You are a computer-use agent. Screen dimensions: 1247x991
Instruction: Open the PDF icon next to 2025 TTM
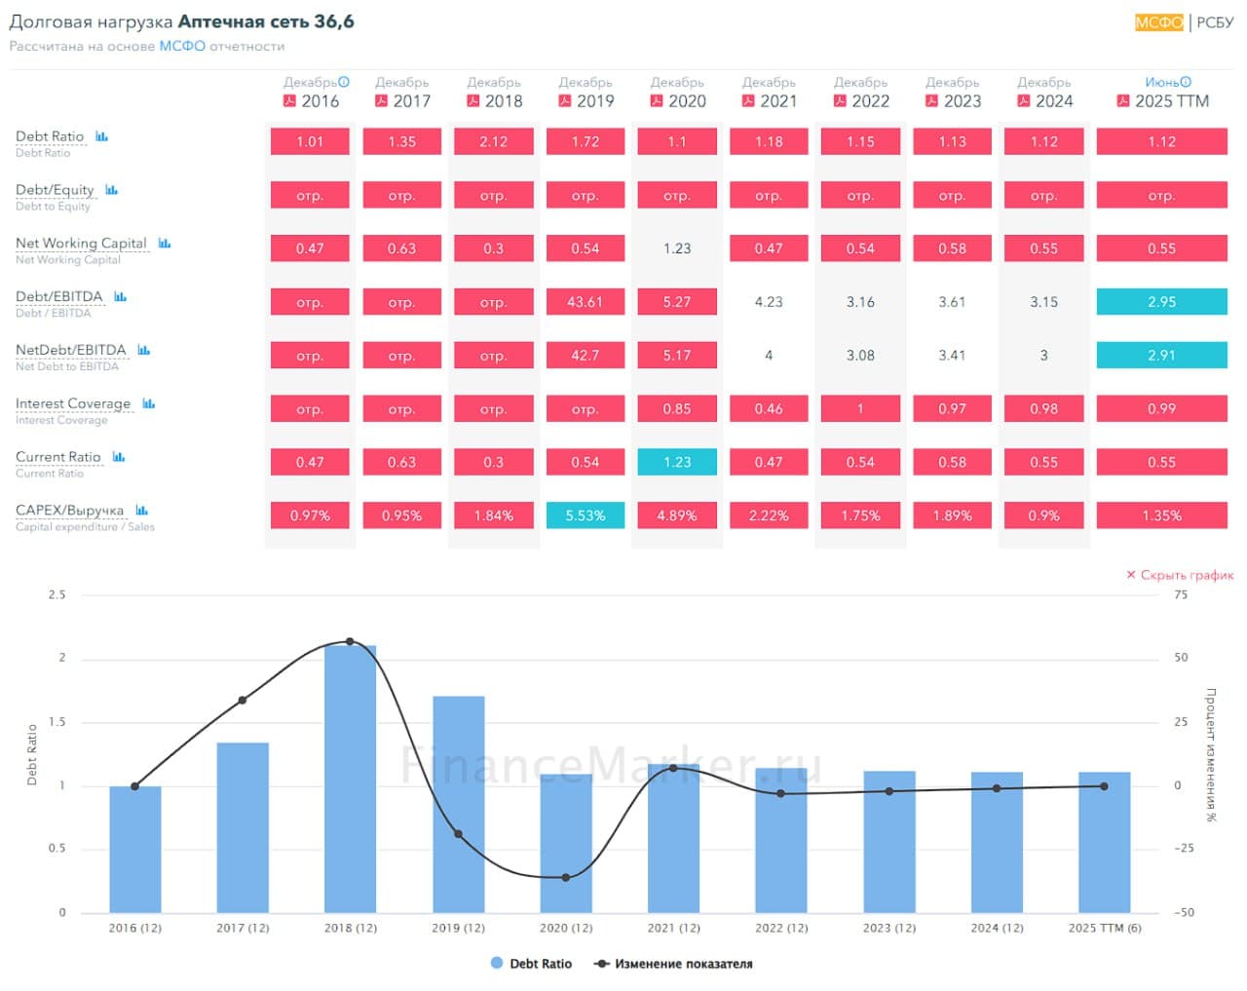1122,101
